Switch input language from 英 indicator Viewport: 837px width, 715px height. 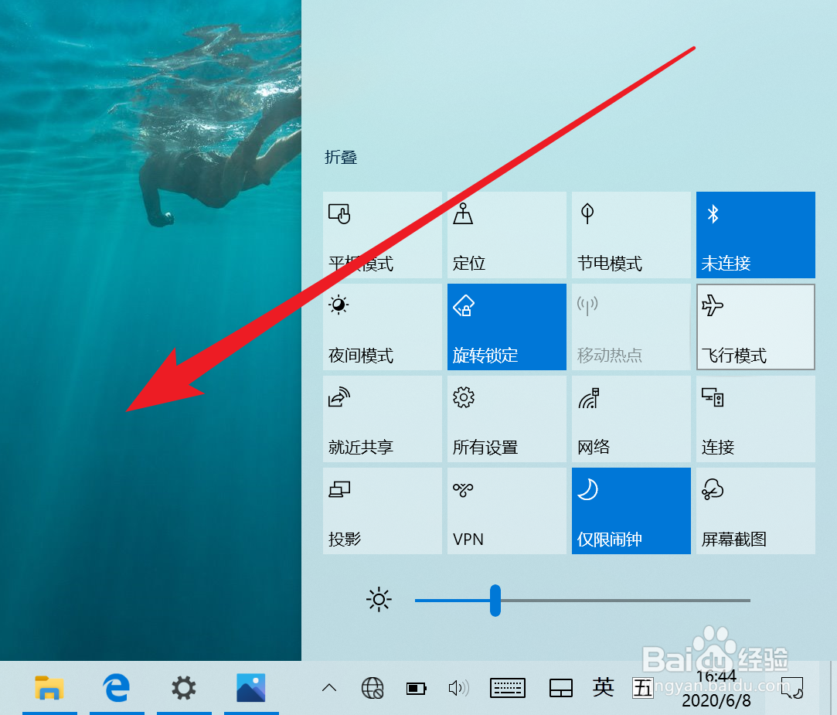tap(604, 687)
